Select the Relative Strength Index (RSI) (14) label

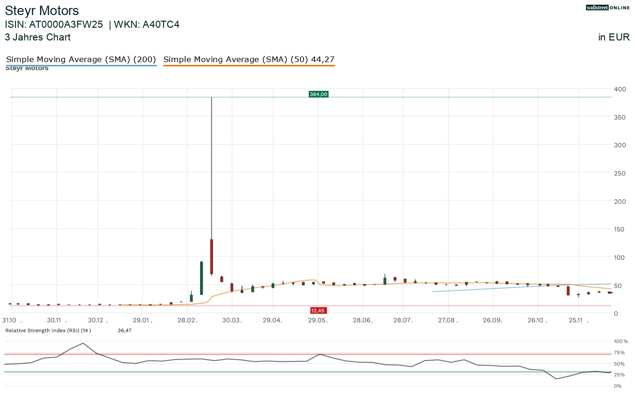pos(48,330)
